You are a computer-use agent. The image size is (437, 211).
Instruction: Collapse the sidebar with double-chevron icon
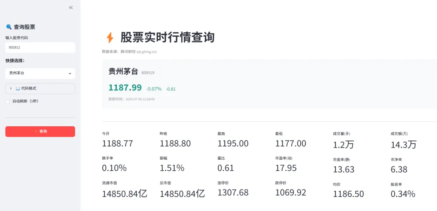coord(71,8)
